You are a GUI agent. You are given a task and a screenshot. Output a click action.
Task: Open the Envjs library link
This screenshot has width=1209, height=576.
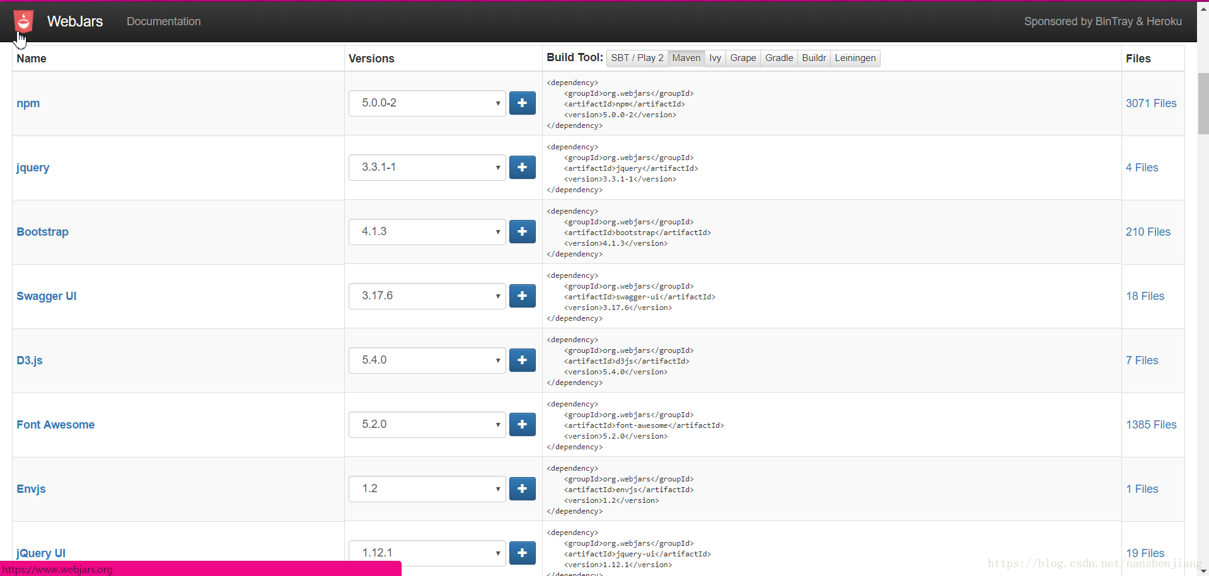tap(31, 489)
